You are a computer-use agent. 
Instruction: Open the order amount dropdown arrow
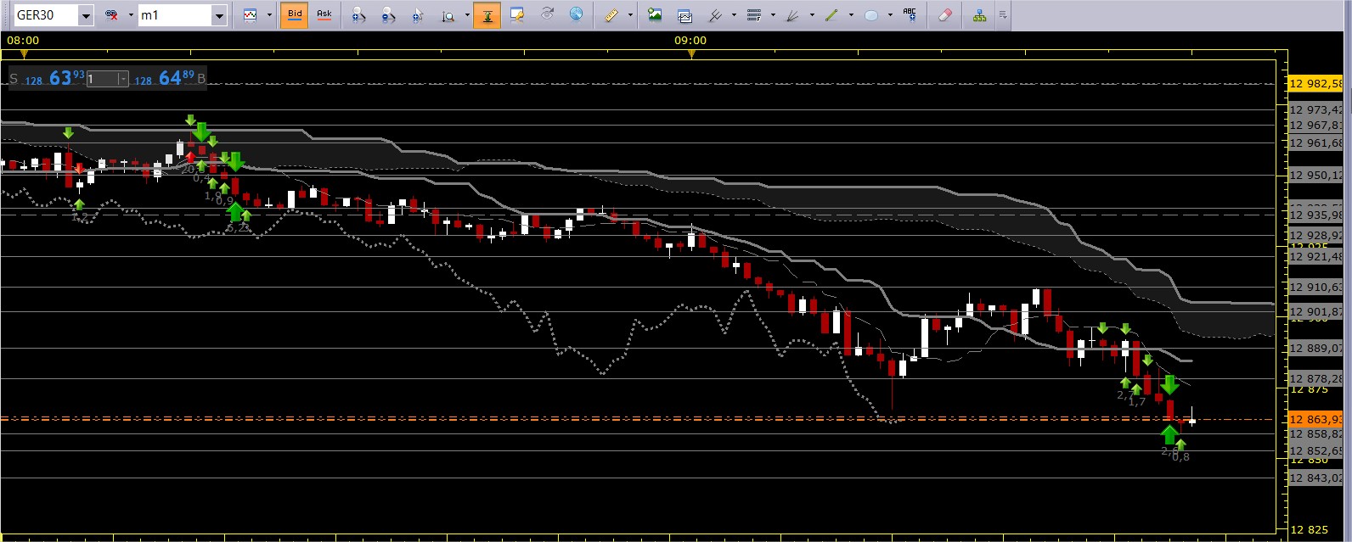coord(123,79)
